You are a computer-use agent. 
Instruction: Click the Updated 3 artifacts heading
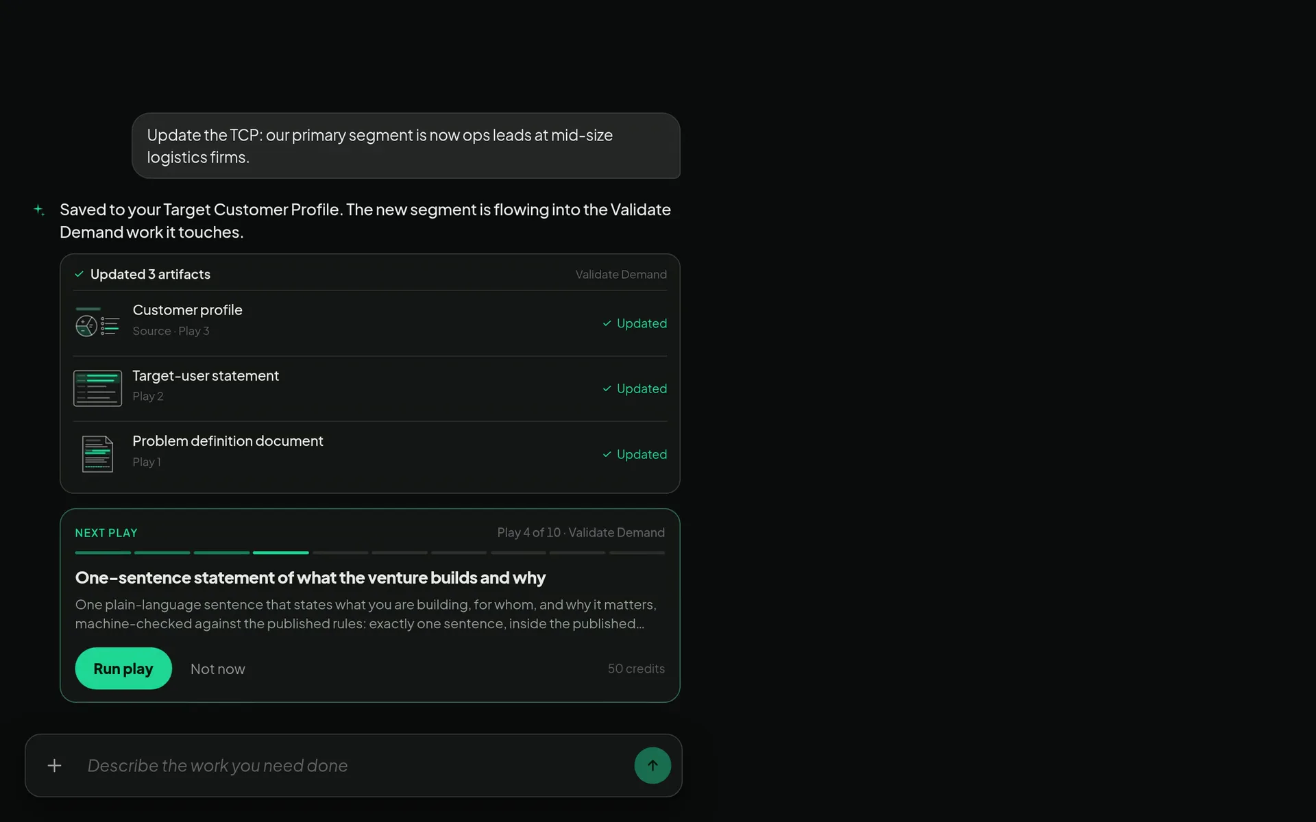[x=150, y=274]
